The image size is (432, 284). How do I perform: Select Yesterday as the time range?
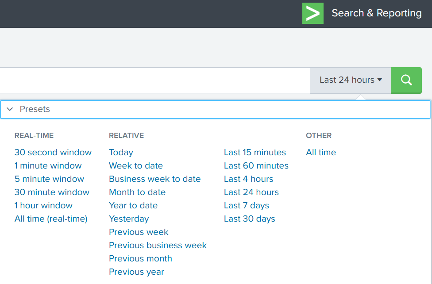click(x=128, y=219)
